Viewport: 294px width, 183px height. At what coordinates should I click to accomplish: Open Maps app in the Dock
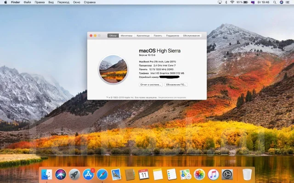pyautogui.click(x=186, y=174)
